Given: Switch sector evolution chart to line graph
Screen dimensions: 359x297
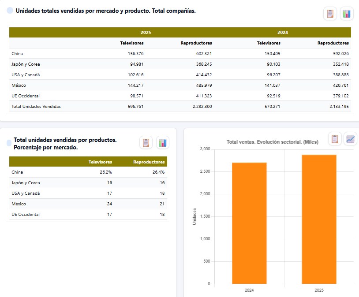Looking at the screenshot, I should pyautogui.click(x=350, y=139).
